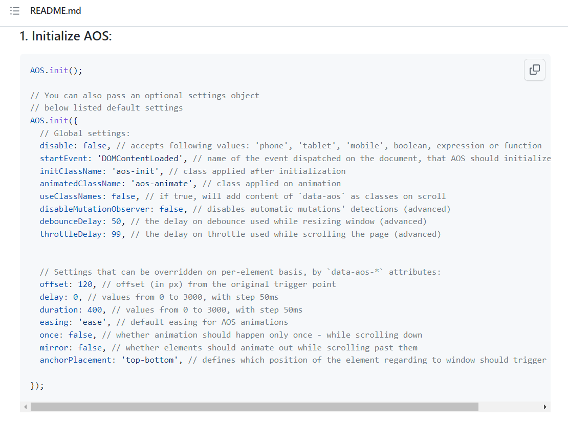Click the 'mirror: false' setting
Screen dimensions: 568x422
tap(73, 347)
